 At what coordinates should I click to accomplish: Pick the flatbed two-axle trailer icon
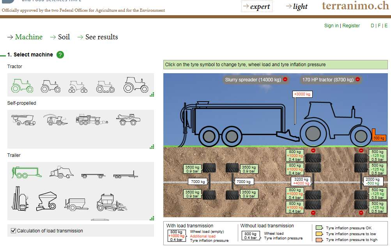[93, 176]
